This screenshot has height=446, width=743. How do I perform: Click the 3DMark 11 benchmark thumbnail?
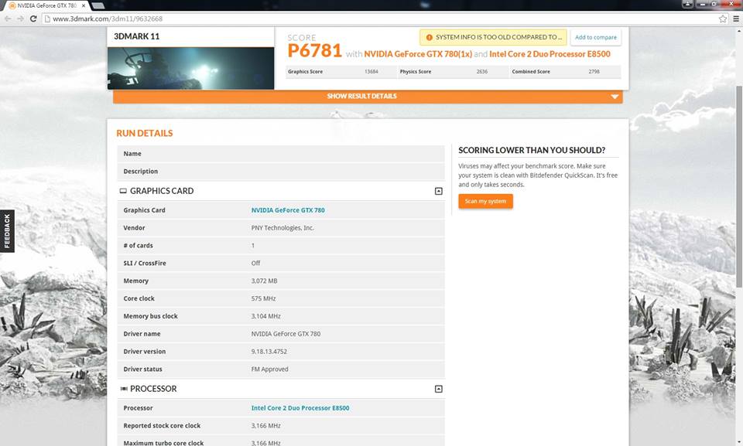190,68
